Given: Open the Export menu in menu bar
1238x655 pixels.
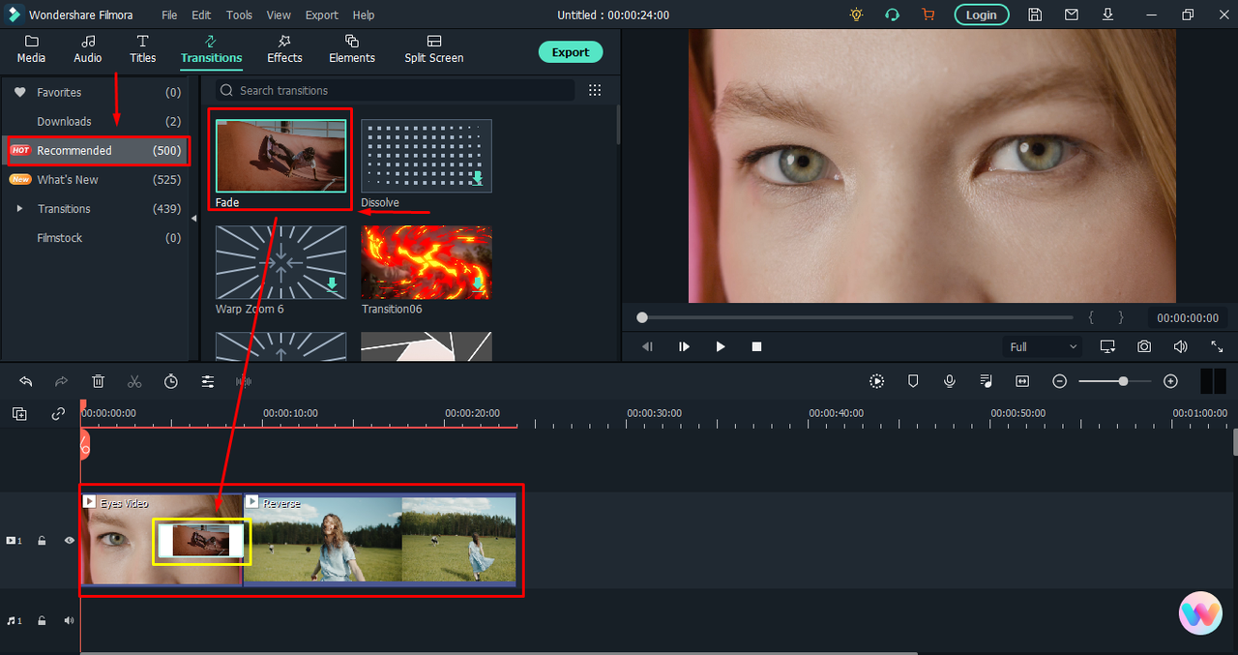Looking at the screenshot, I should tap(321, 15).
